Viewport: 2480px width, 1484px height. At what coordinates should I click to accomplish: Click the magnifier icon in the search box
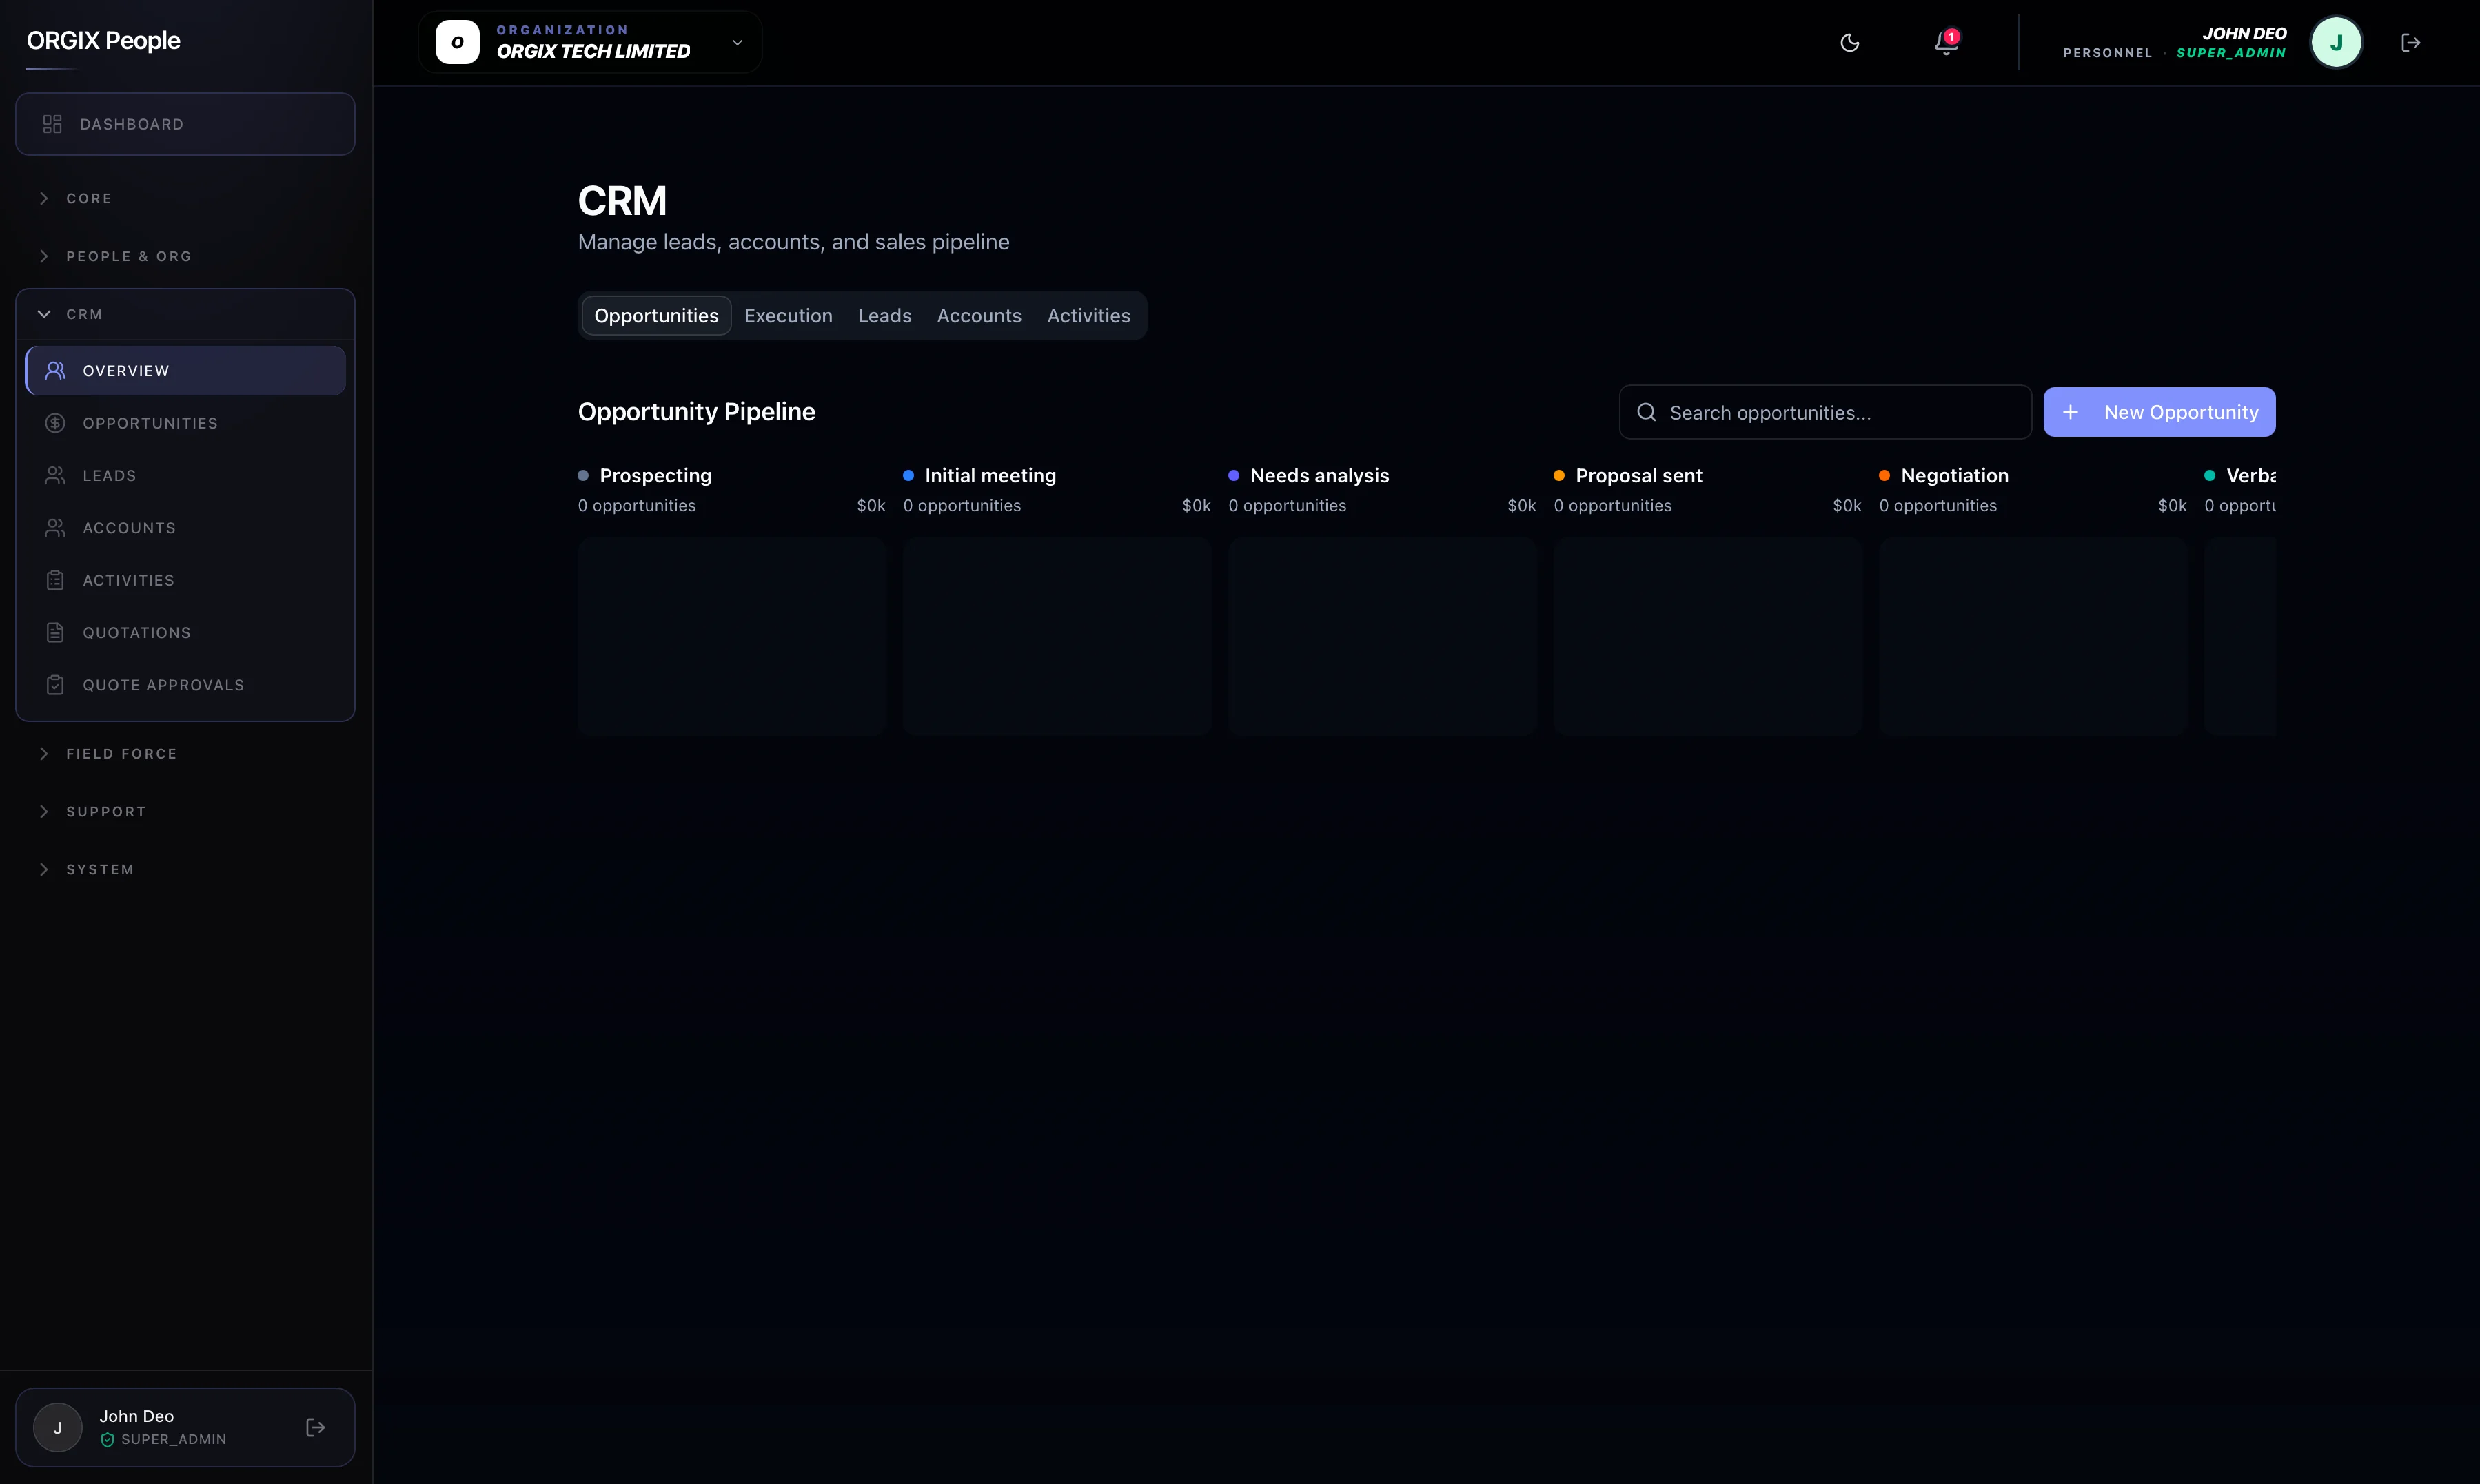coord(1647,412)
